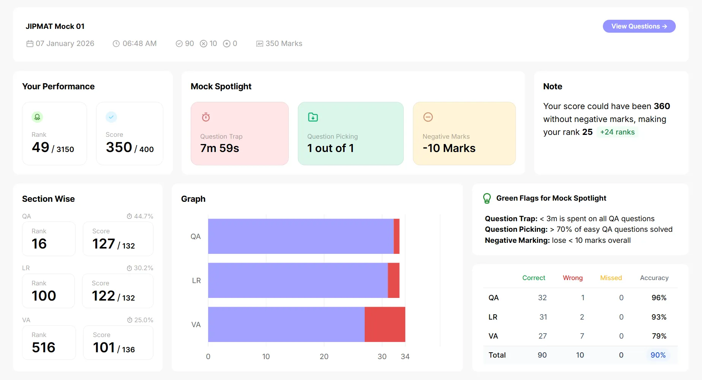Click the timer icon beside 44.7%
The width and height of the screenshot is (702, 380).
130,216
